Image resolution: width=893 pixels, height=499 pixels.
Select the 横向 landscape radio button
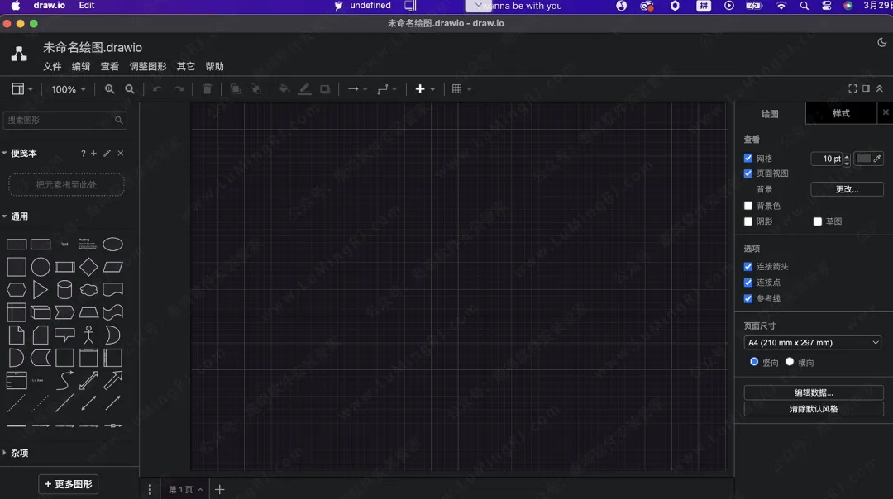tap(790, 362)
